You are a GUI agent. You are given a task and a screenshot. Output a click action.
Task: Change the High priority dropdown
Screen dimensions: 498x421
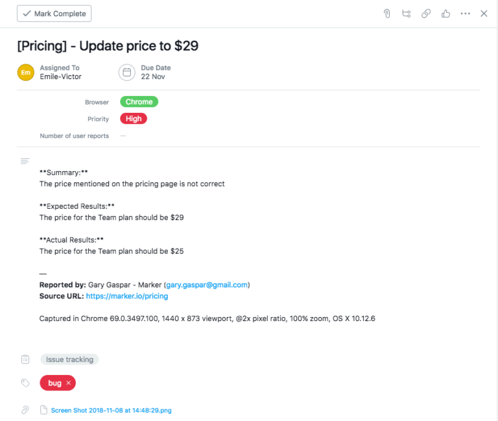[x=134, y=119]
